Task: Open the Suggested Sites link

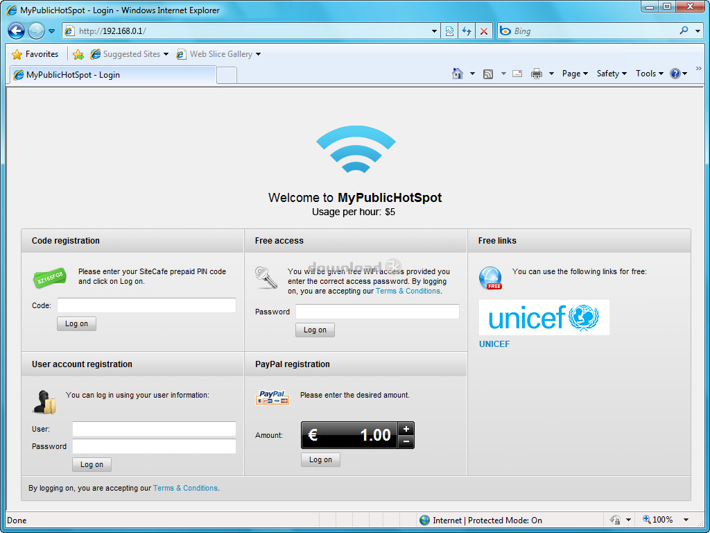Action: (x=125, y=54)
